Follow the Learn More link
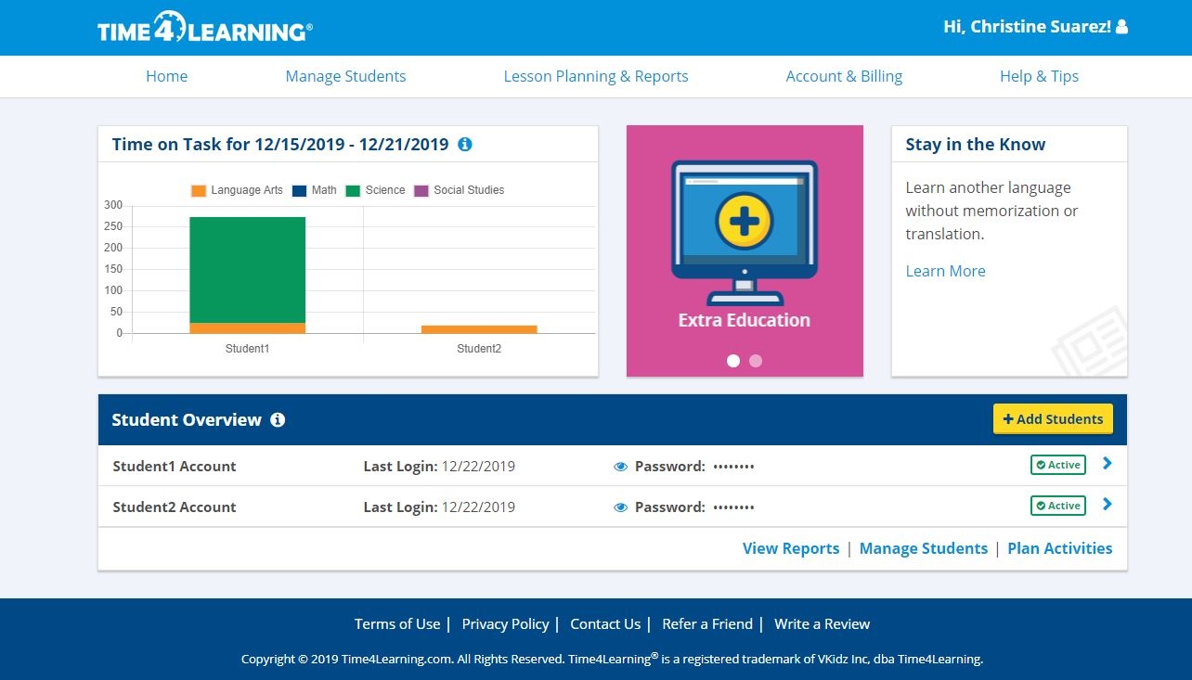 coord(945,271)
